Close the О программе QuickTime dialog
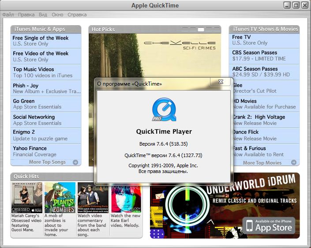 221,82
